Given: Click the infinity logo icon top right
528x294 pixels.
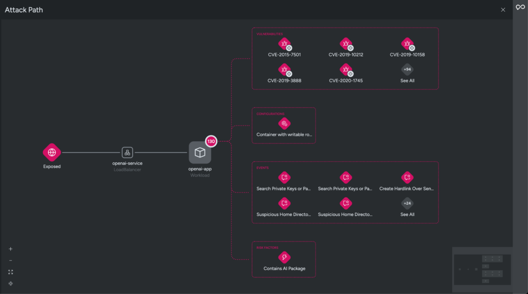Looking at the screenshot, I should click(520, 7).
